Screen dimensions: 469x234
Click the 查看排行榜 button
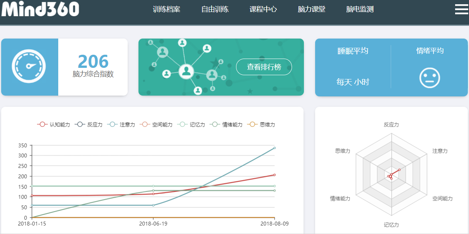[x=264, y=67]
